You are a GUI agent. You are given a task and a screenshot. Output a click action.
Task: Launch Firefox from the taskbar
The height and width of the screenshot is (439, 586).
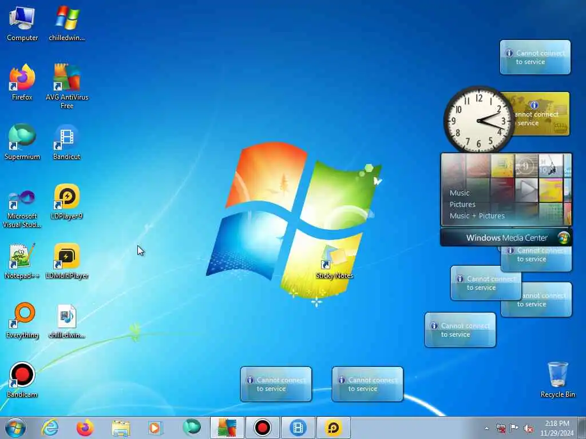(x=85, y=428)
